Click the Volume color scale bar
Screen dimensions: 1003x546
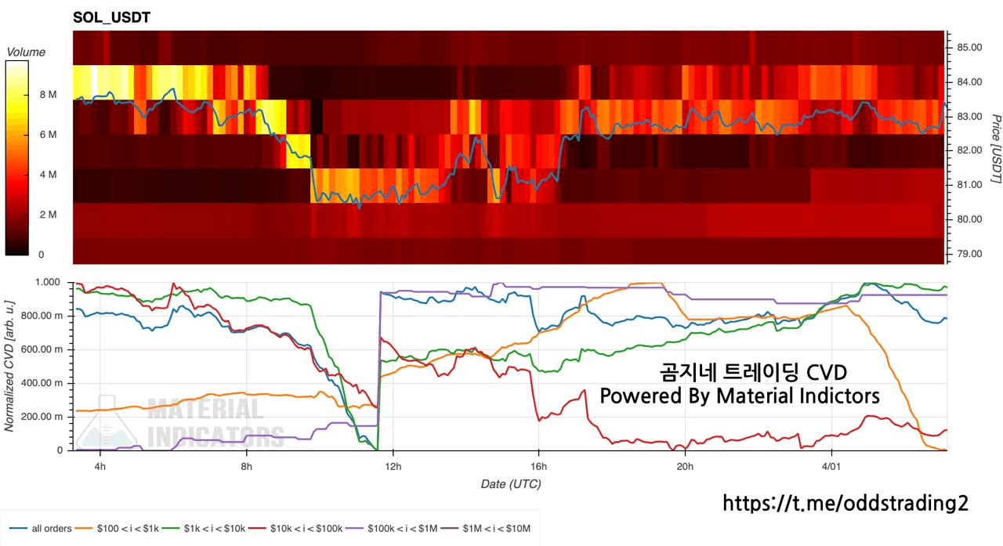point(17,158)
